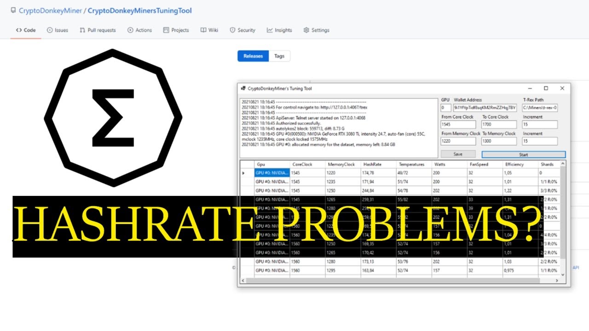Switch to the Actions tab

139,30
